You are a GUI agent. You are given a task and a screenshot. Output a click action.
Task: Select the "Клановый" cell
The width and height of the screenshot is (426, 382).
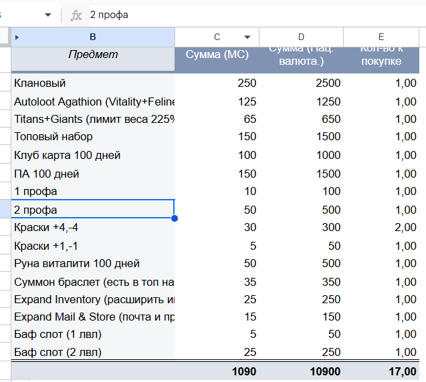coord(93,83)
